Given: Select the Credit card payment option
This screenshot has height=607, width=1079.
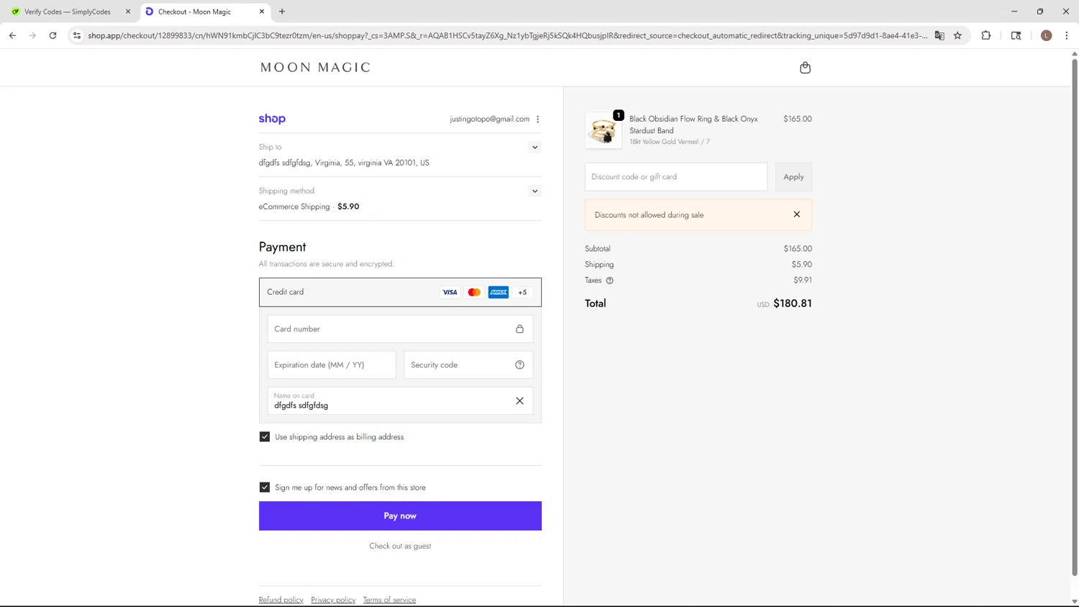Looking at the screenshot, I should (x=400, y=292).
